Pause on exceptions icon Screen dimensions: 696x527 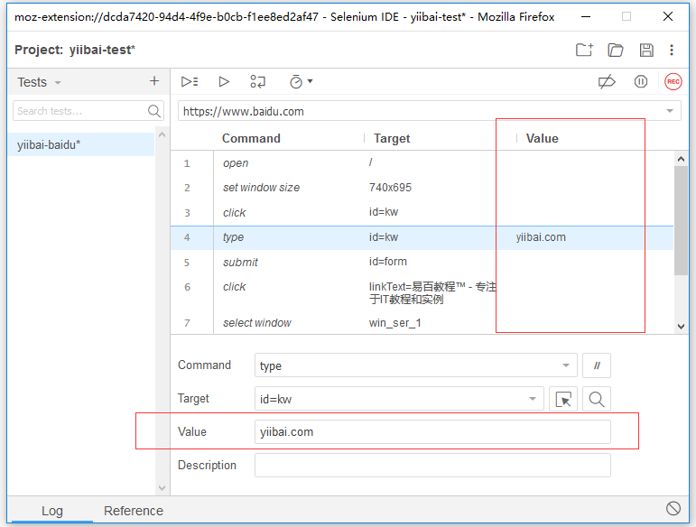[641, 81]
